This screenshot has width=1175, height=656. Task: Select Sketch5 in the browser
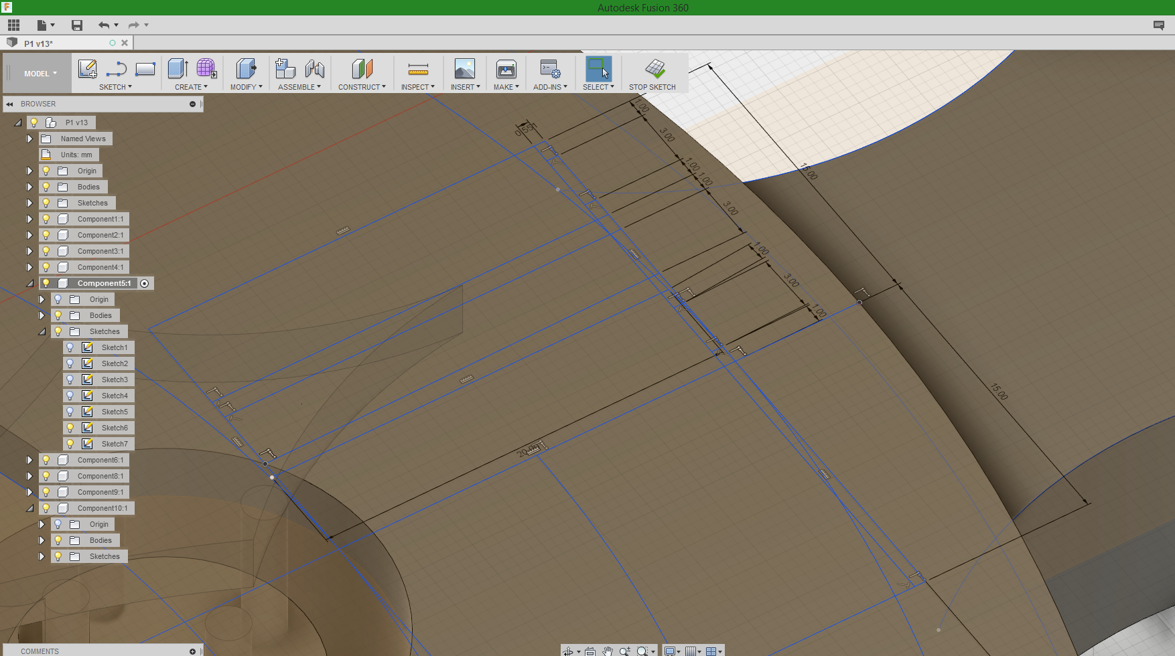(115, 412)
